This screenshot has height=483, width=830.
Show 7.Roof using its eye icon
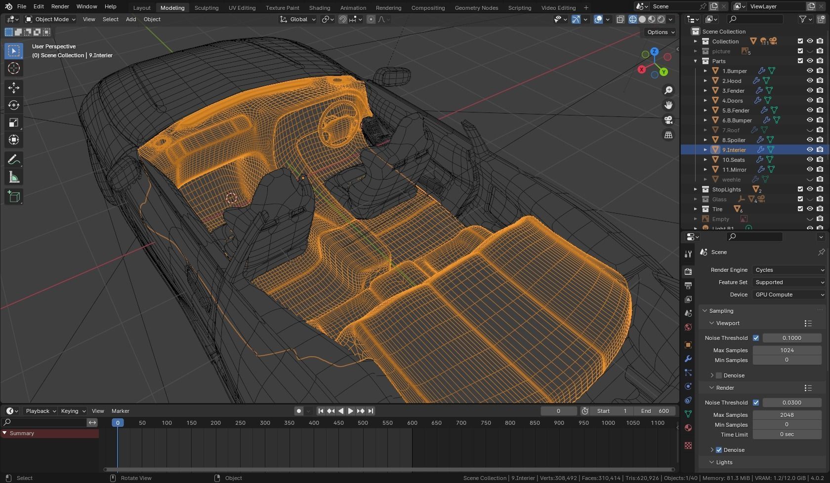click(810, 130)
